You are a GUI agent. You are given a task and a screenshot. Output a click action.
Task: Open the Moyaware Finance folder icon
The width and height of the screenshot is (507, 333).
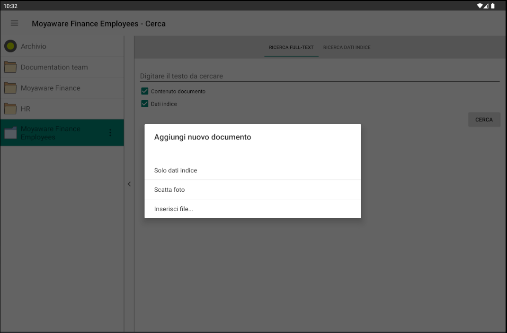(x=10, y=87)
